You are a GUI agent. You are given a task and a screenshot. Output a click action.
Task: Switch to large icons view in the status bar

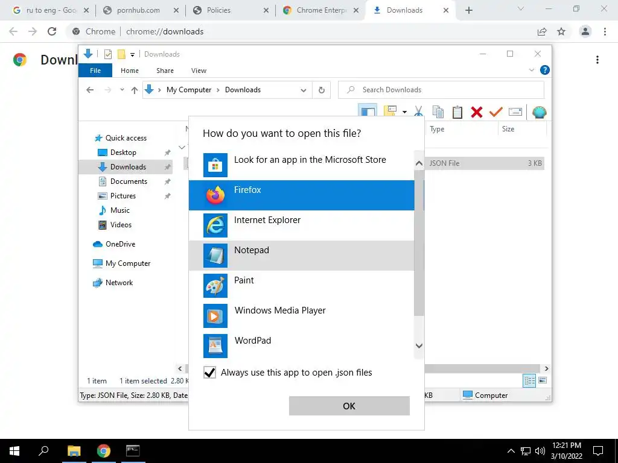point(543,380)
